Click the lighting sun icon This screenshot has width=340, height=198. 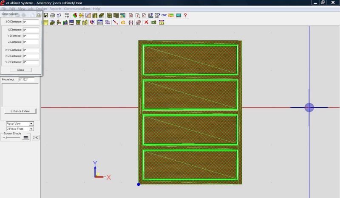click(x=82, y=15)
